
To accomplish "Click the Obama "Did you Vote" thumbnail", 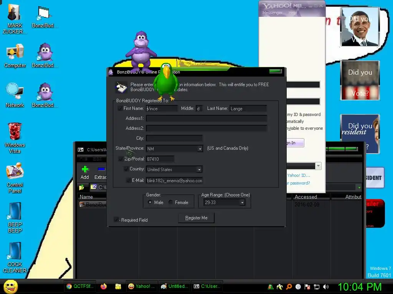I will [360, 27].
